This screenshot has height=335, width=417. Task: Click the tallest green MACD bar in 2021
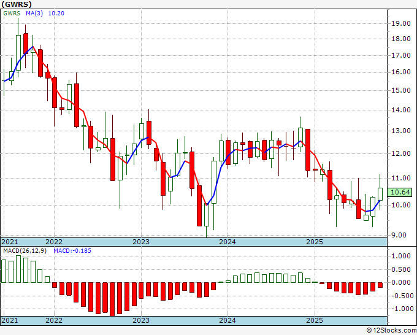pos(18,269)
